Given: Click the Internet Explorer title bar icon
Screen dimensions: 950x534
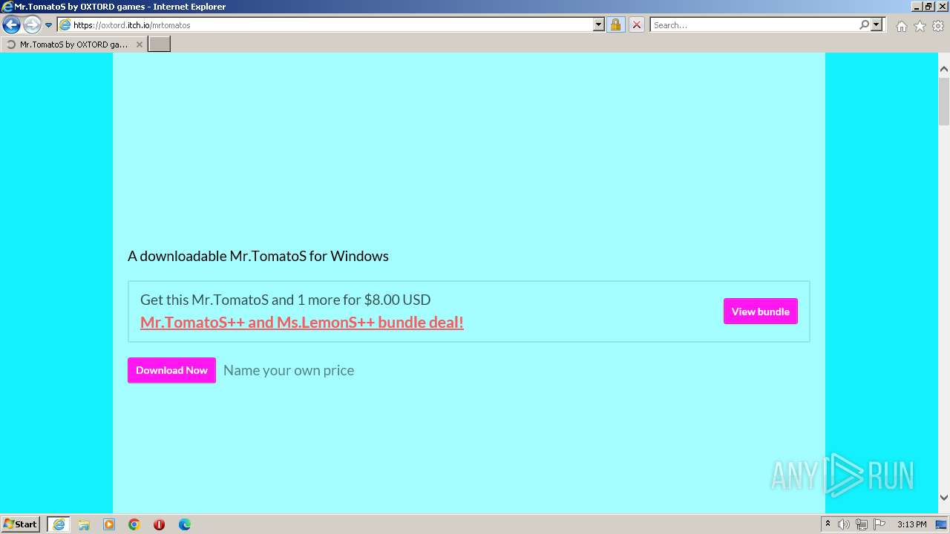Looking at the screenshot, I should pyautogui.click(x=7, y=7).
